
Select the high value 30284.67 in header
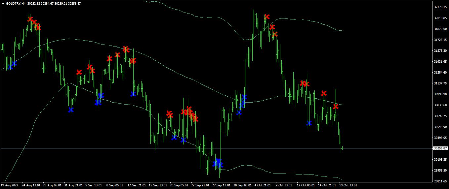click(x=47, y=3)
